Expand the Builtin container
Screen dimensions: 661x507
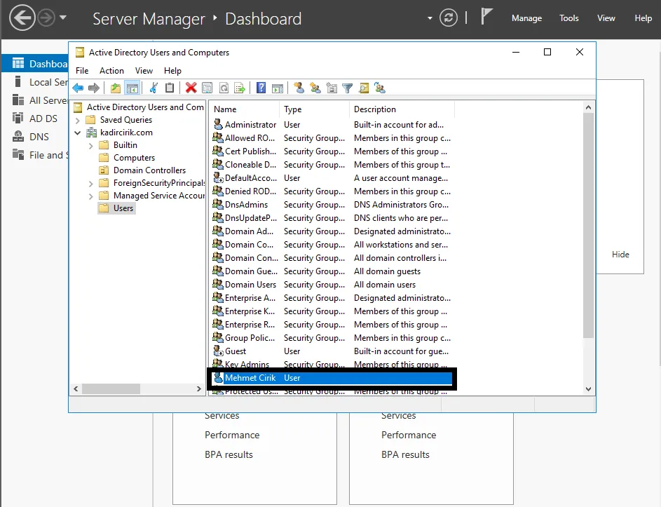(90, 146)
